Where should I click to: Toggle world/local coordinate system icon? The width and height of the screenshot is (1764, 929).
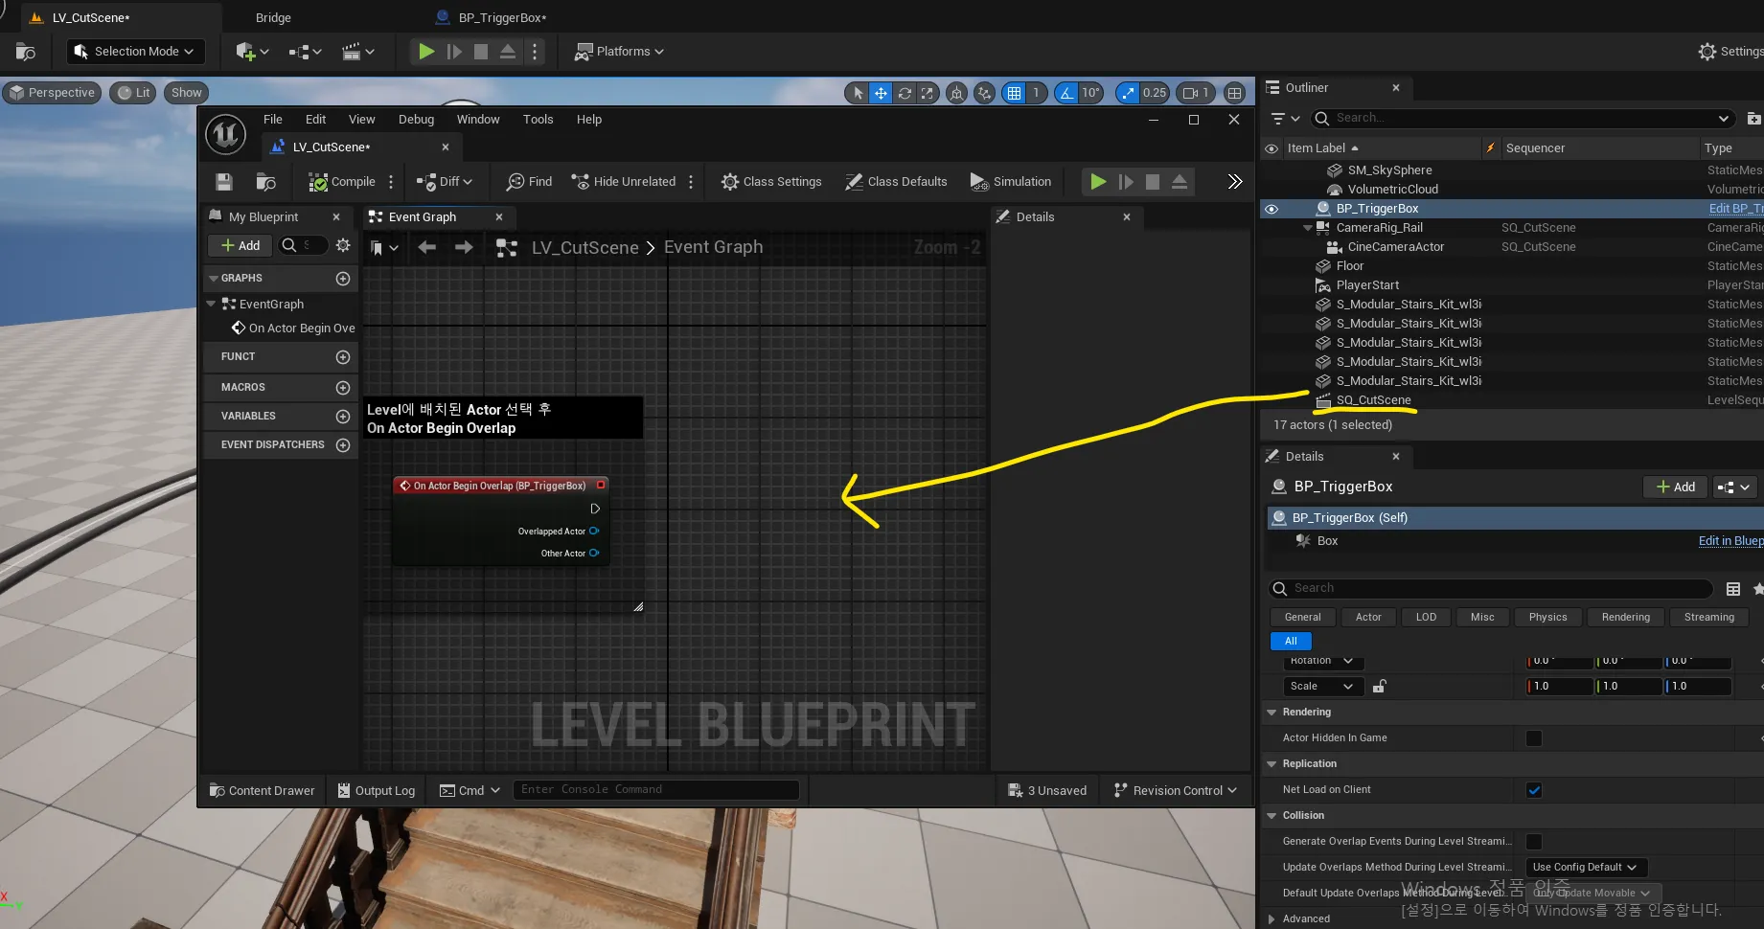coord(956,93)
